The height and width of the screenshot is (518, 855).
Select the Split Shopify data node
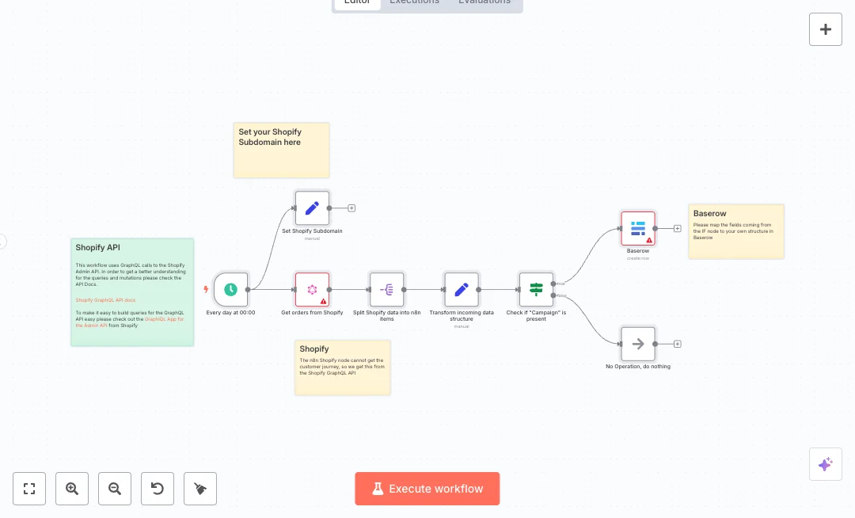(x=386, y=290)
